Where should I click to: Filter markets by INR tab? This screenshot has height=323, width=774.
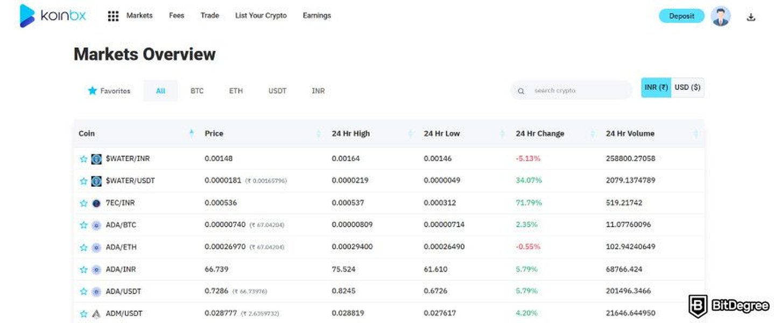(318, 91)
